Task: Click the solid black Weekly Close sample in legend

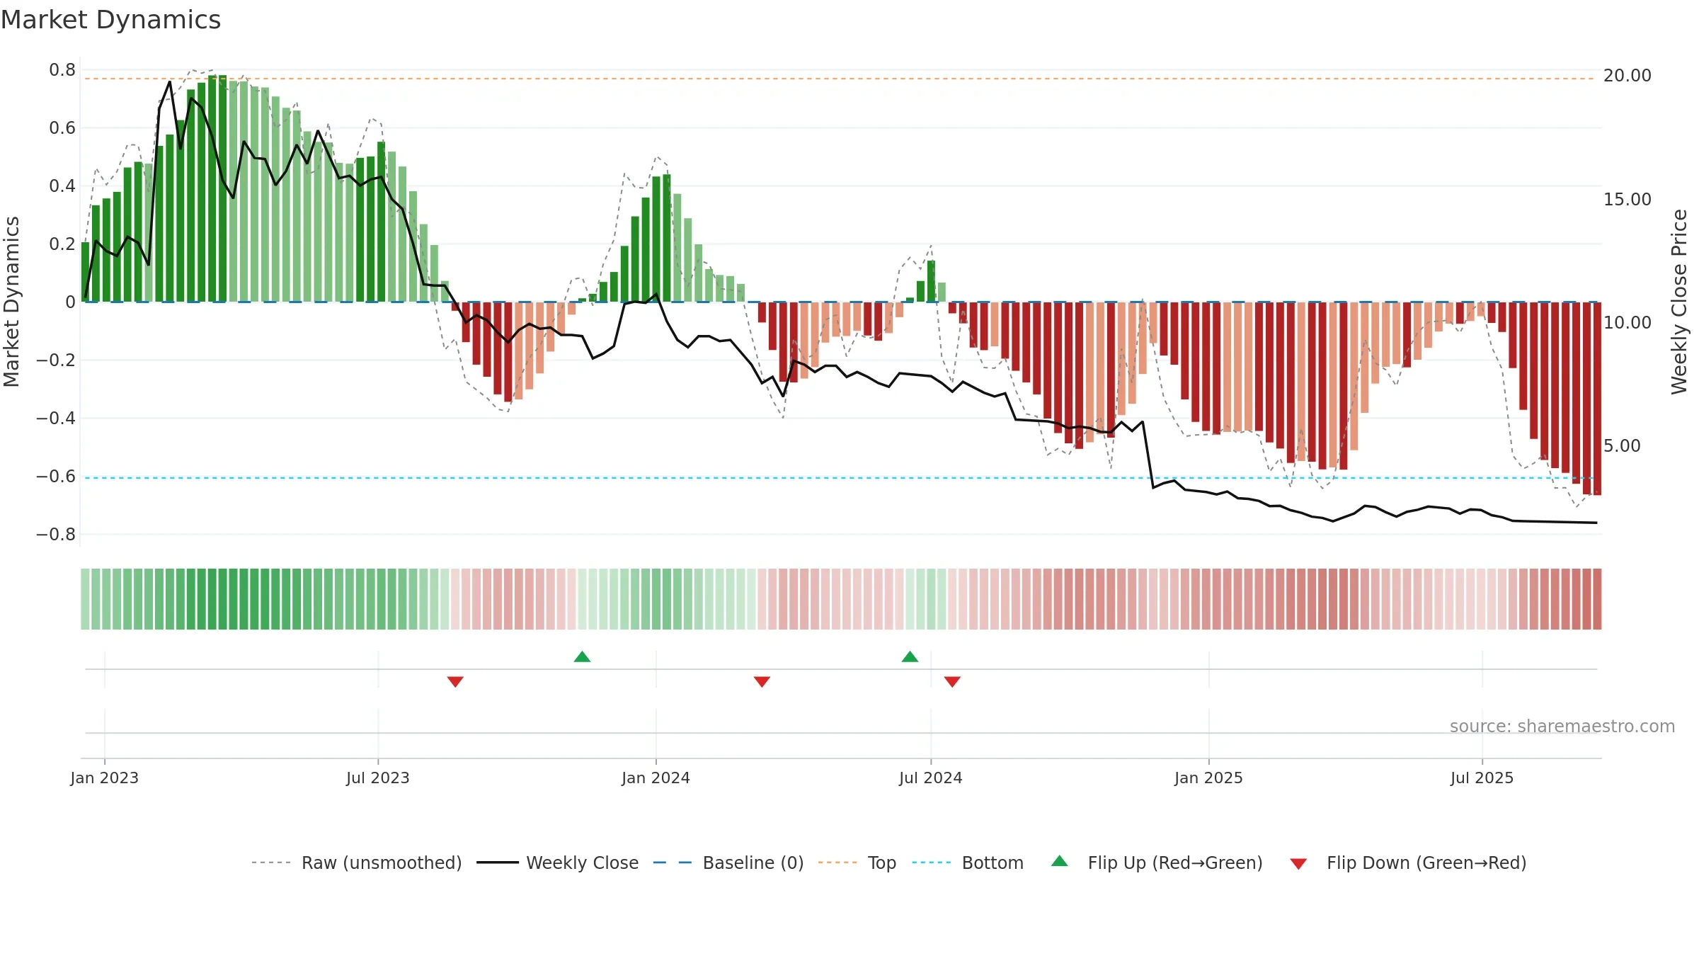Action: click(x=498, y=863)
